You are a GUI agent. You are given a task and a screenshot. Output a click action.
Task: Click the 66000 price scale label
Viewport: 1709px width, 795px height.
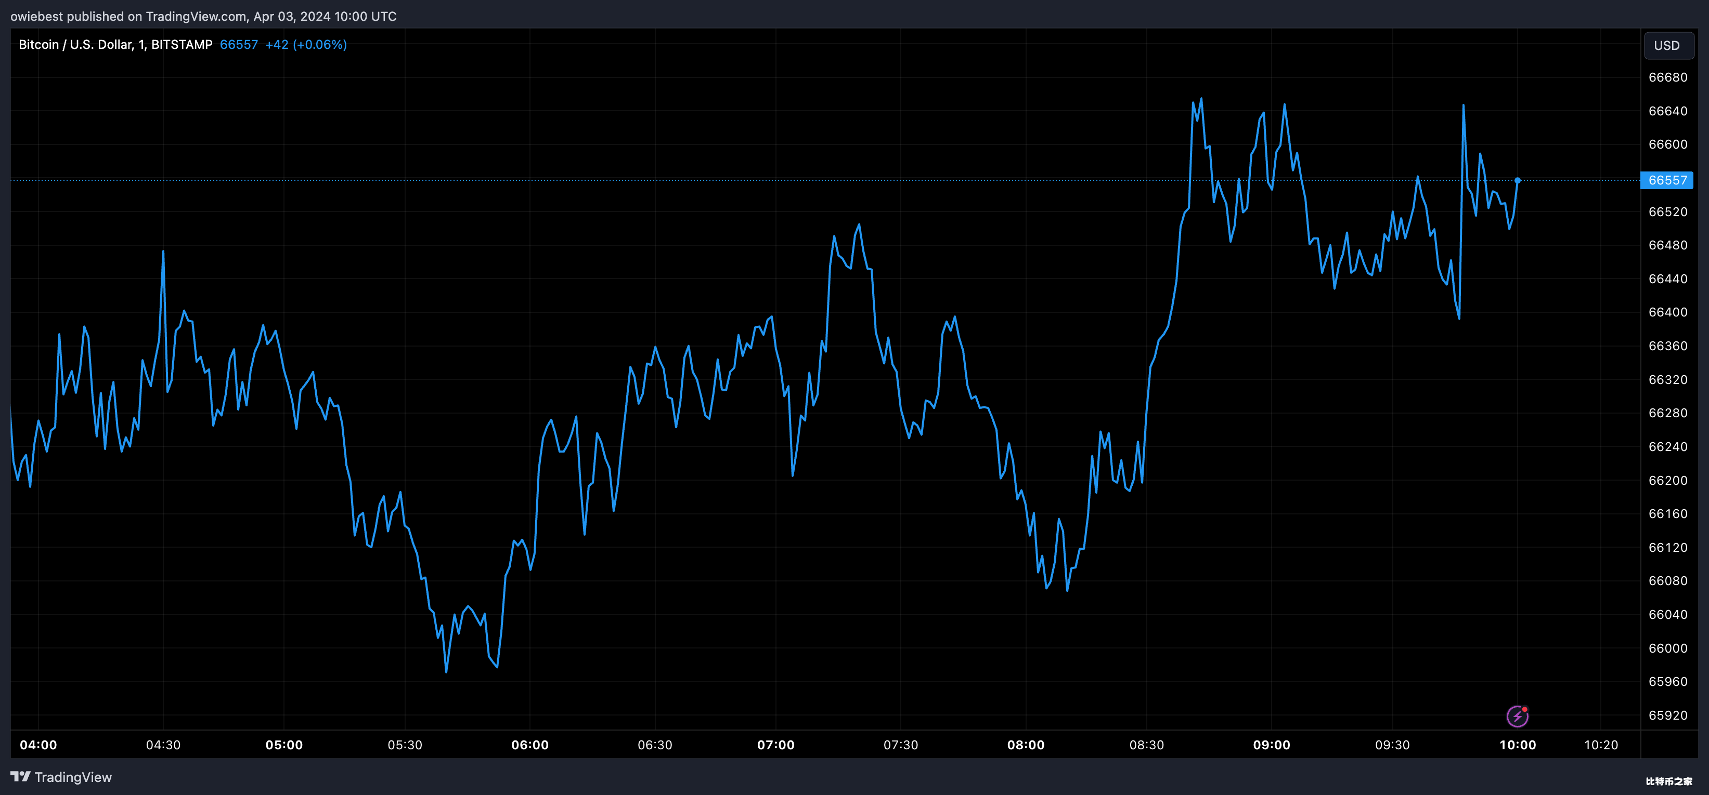pos(1668,648)
